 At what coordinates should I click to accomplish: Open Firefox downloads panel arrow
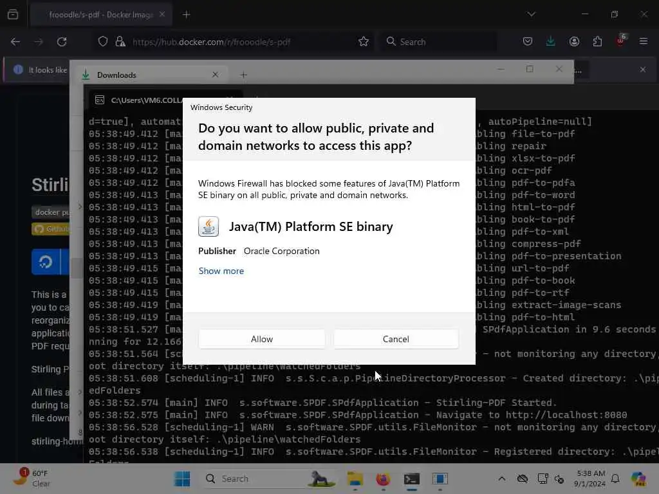(551, 42)
